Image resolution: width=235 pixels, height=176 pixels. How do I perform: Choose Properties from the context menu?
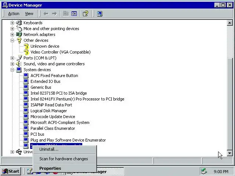click(x=65, y=168)
